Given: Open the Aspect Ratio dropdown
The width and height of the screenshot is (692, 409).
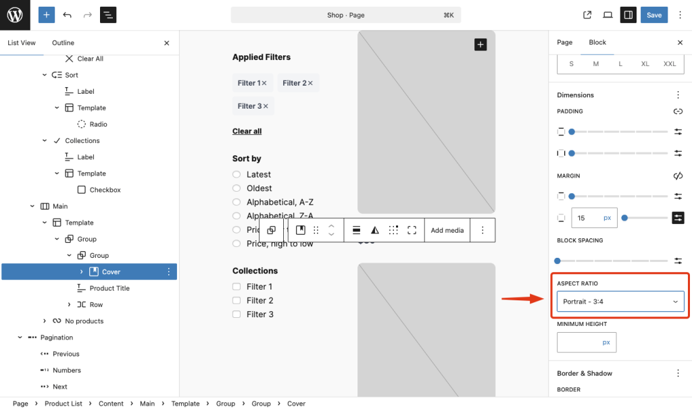Looking at the screenshot, I should click(620, 302).
